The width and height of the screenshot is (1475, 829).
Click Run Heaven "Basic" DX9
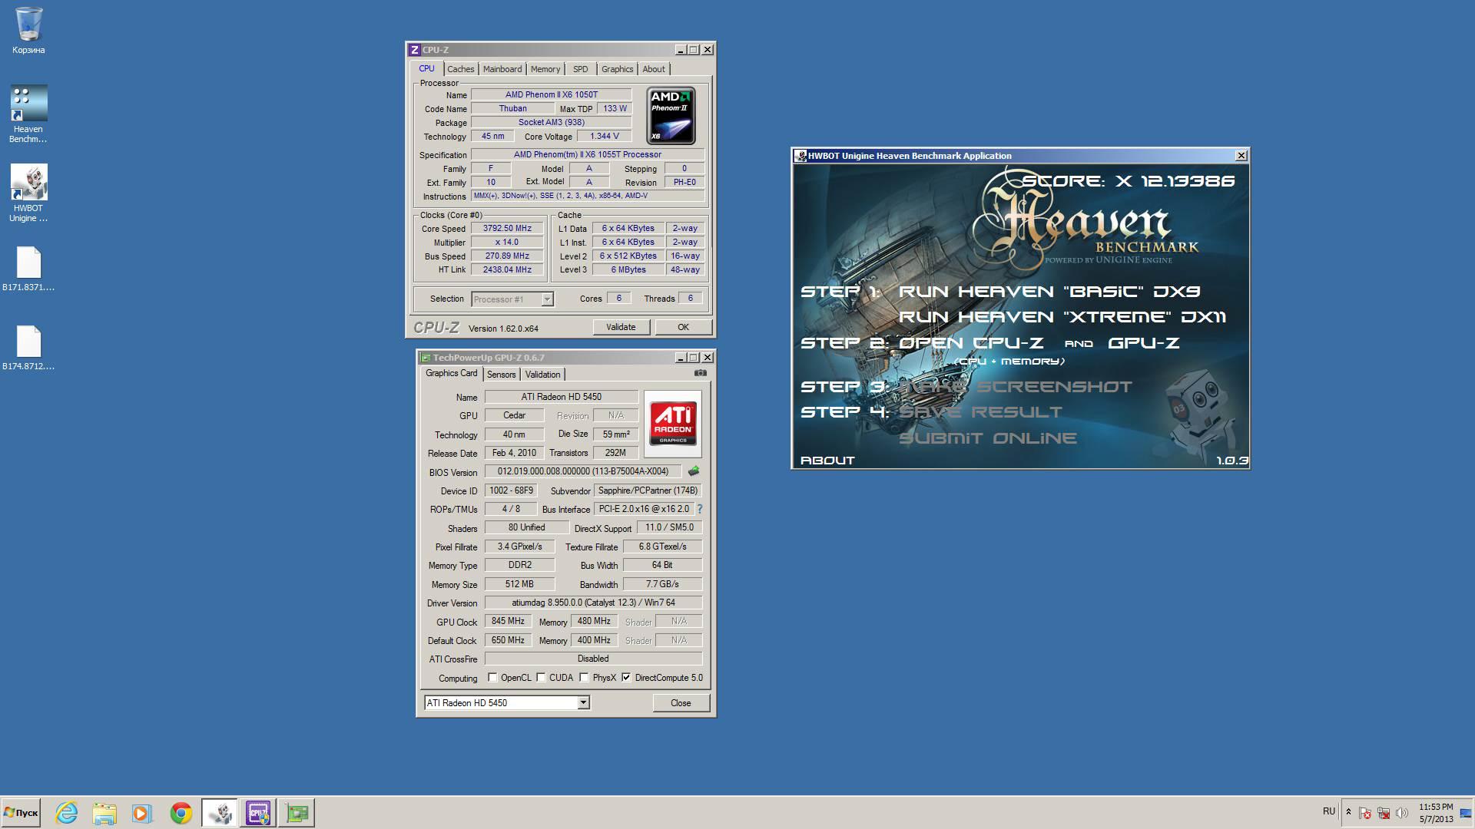(x=1049, y=292)
